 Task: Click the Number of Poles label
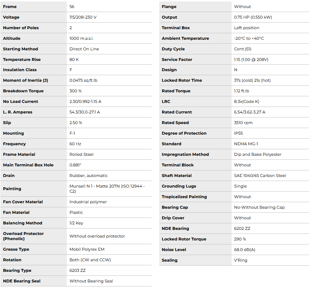21,28
